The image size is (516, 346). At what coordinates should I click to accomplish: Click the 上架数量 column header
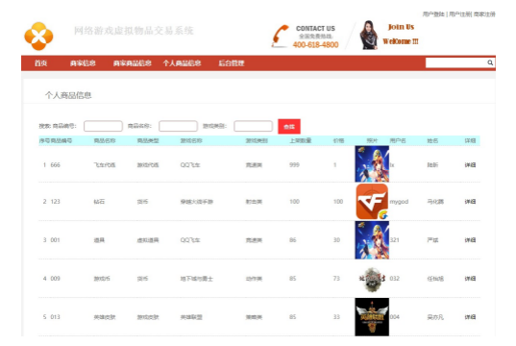[x=301, y=141]
